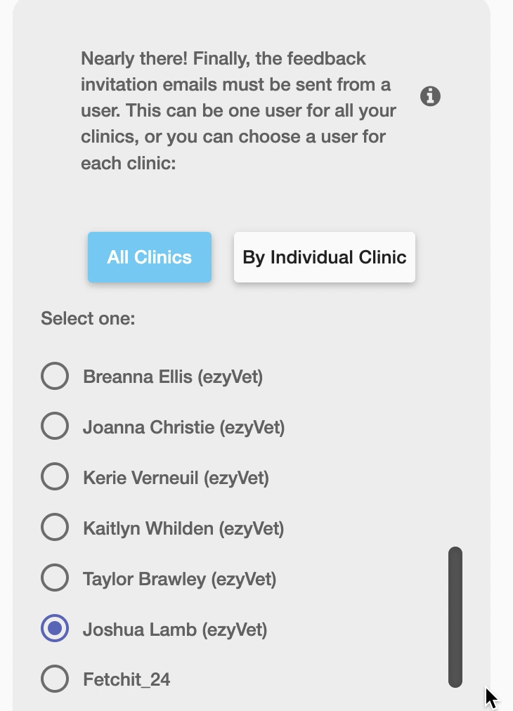This screenshot has height=711, width=513.
Task: Pick Kaitlyn Whilden (ezyVet) radio option
Action: click(x=55, y=528)
